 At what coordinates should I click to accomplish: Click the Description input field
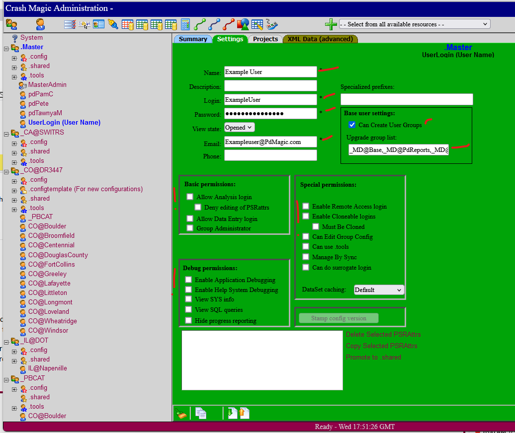coord(270,85)
